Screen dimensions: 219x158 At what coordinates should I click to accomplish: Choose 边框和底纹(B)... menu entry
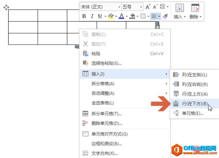point(125,144)
